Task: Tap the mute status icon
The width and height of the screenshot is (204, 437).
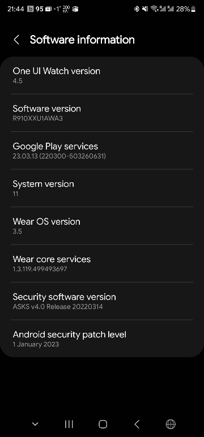Action: pyautogui.click(x=145, y=9)
